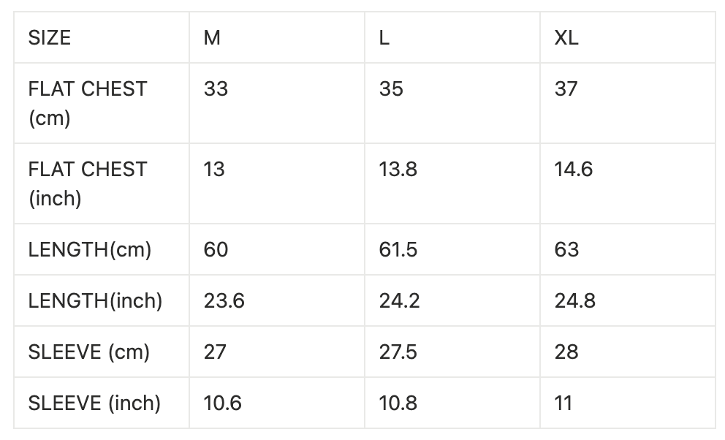Viewport: 725px width, 440px height.
Task: Click the SIZE header cell
Action: pyautogui.click(x=50, y=38)
